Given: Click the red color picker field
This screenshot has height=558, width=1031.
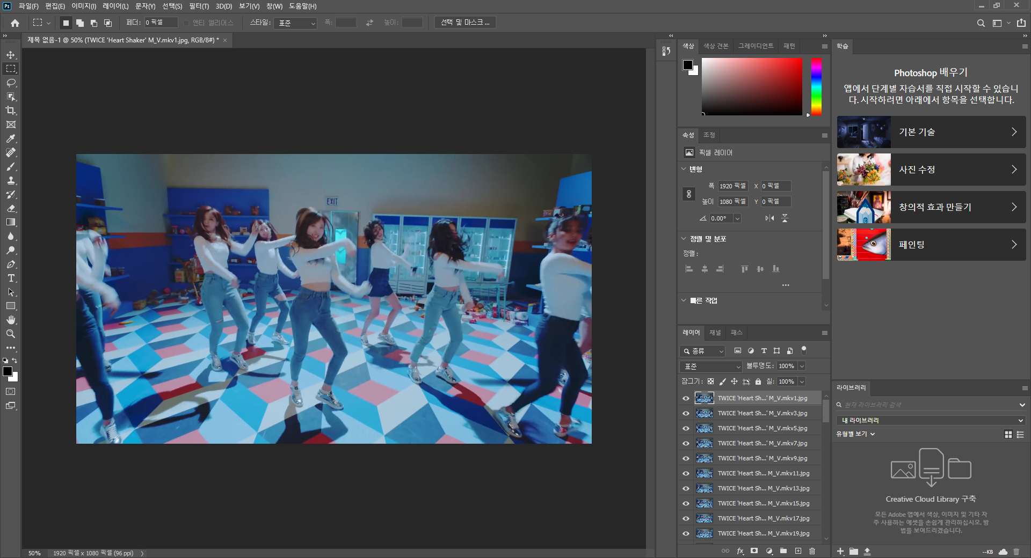Looking at the screenshot, I should [x=752, y=86].
